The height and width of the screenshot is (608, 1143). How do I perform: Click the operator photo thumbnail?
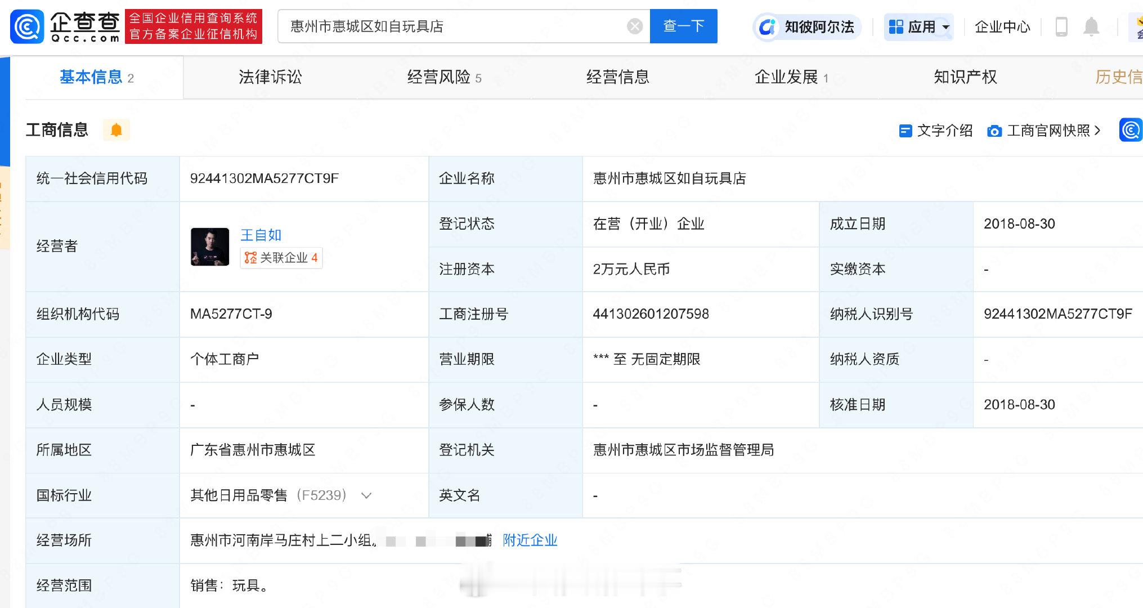pos(210,247)
